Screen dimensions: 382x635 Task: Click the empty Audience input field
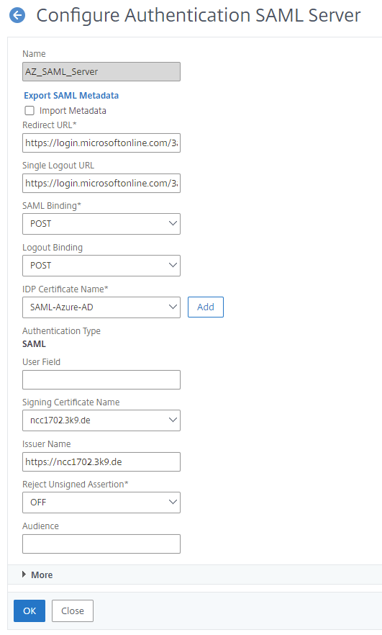click(x=101, y=544)
